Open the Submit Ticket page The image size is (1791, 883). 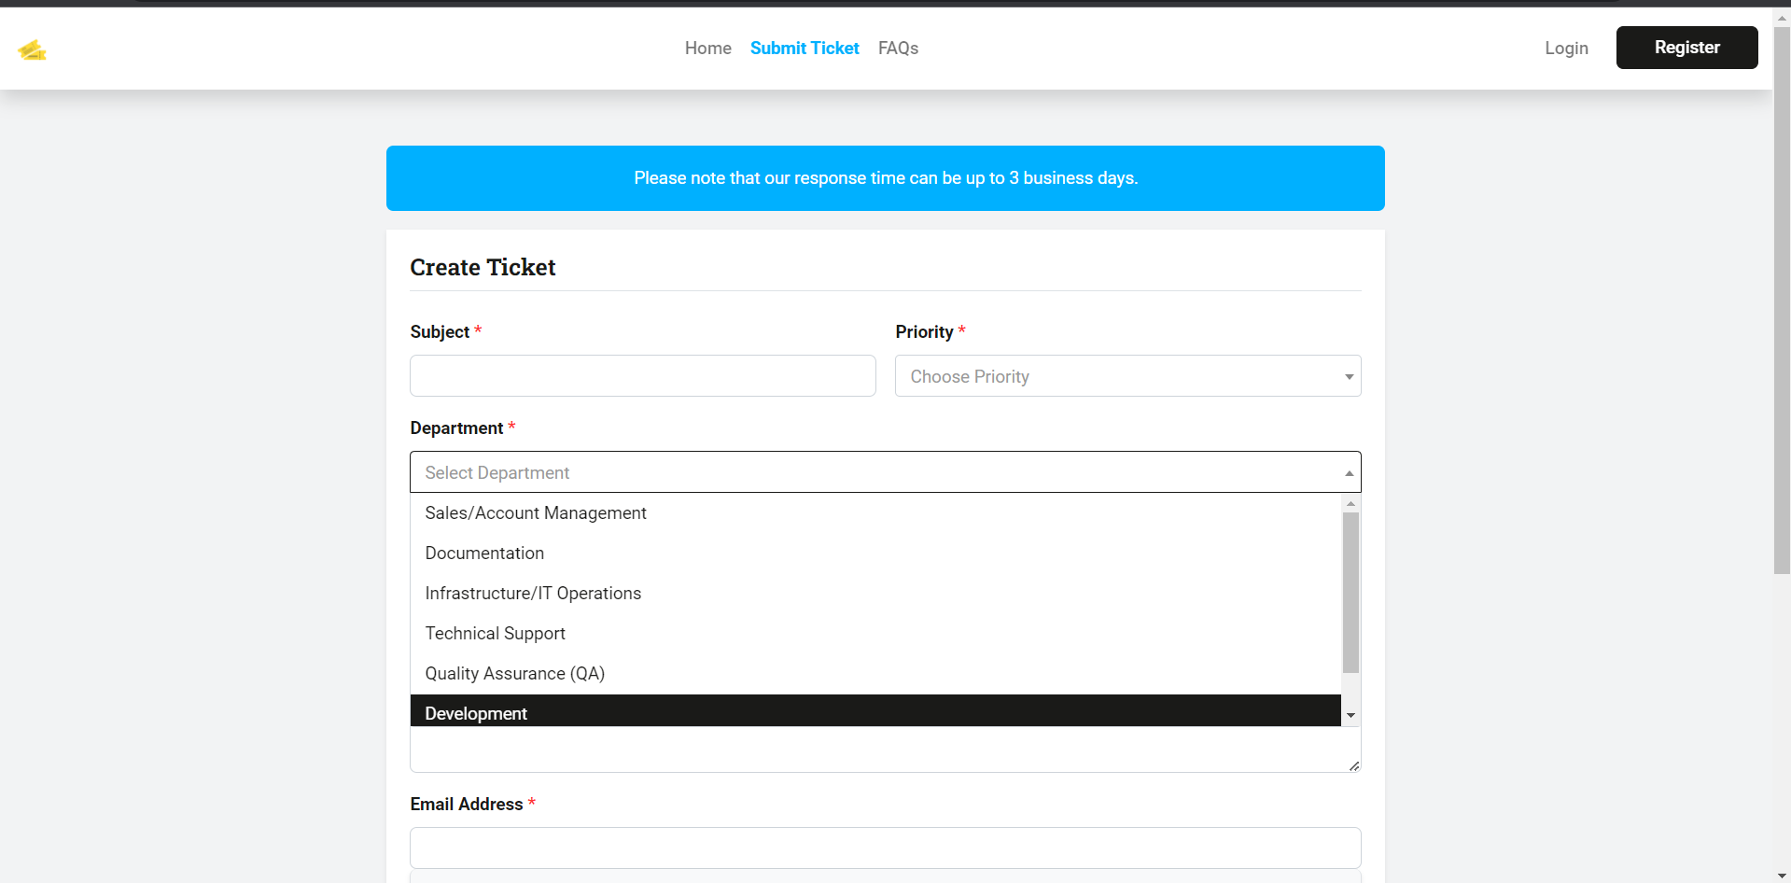[x=804, y=48]
